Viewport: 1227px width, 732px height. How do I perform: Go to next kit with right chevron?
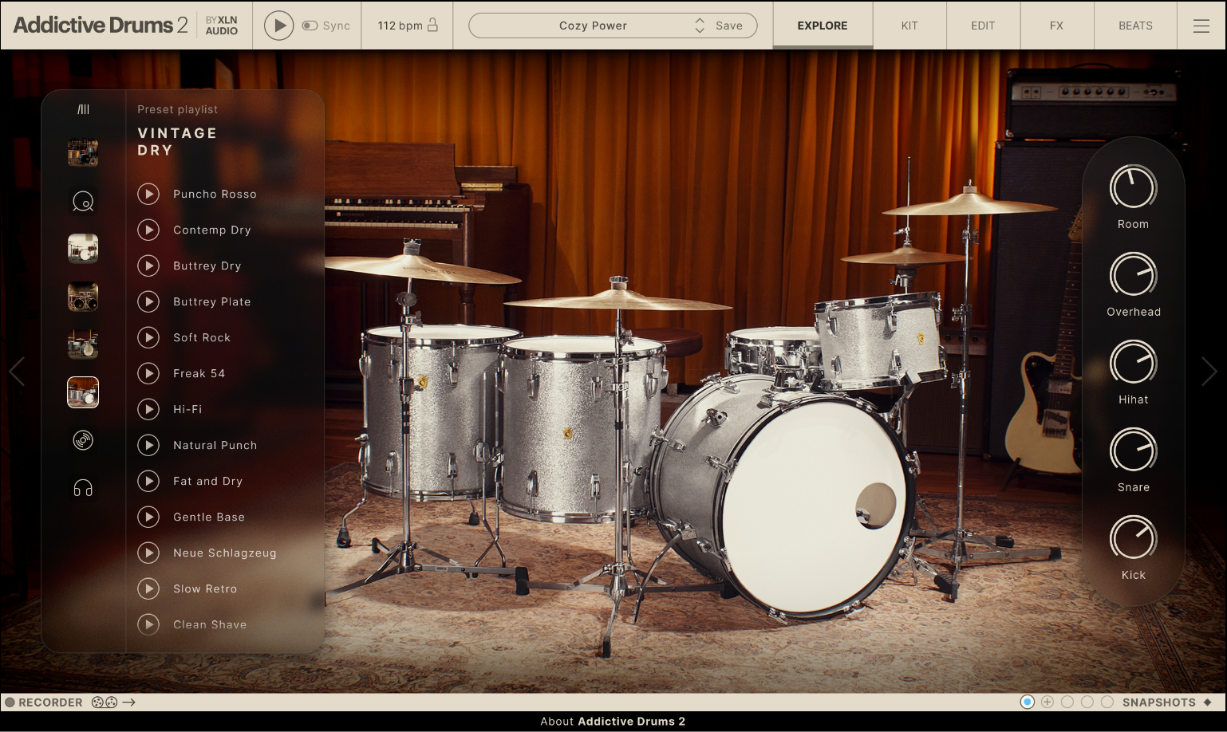1209,372
